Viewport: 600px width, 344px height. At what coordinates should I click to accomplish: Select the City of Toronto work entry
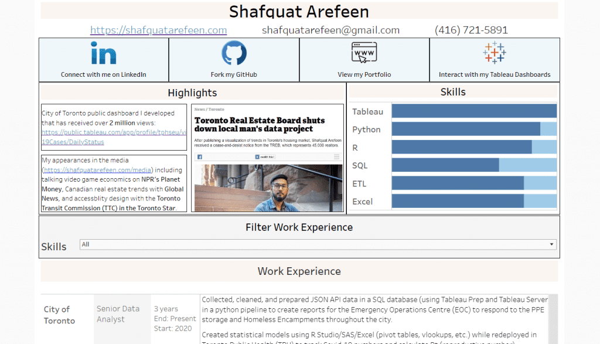point(59,315)
